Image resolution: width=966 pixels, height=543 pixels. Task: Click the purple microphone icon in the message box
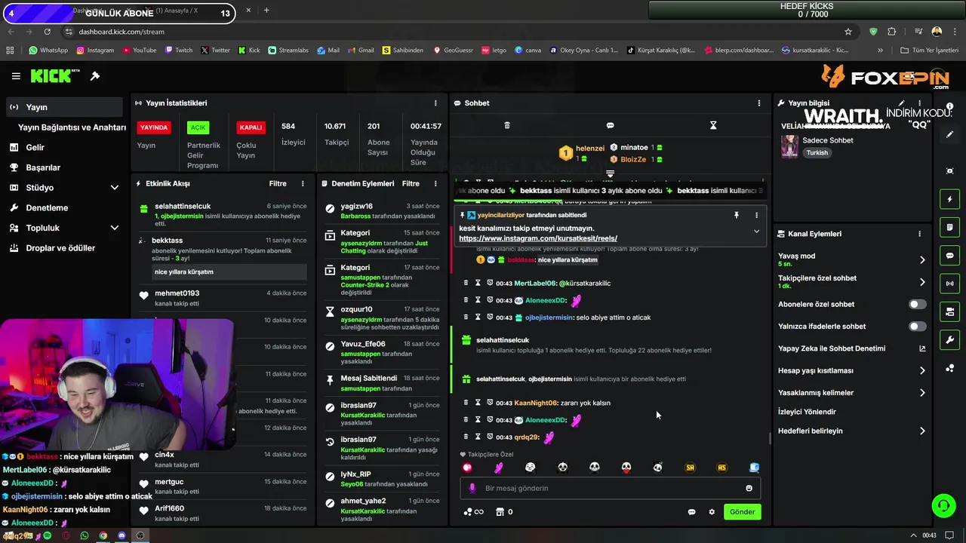472,488
